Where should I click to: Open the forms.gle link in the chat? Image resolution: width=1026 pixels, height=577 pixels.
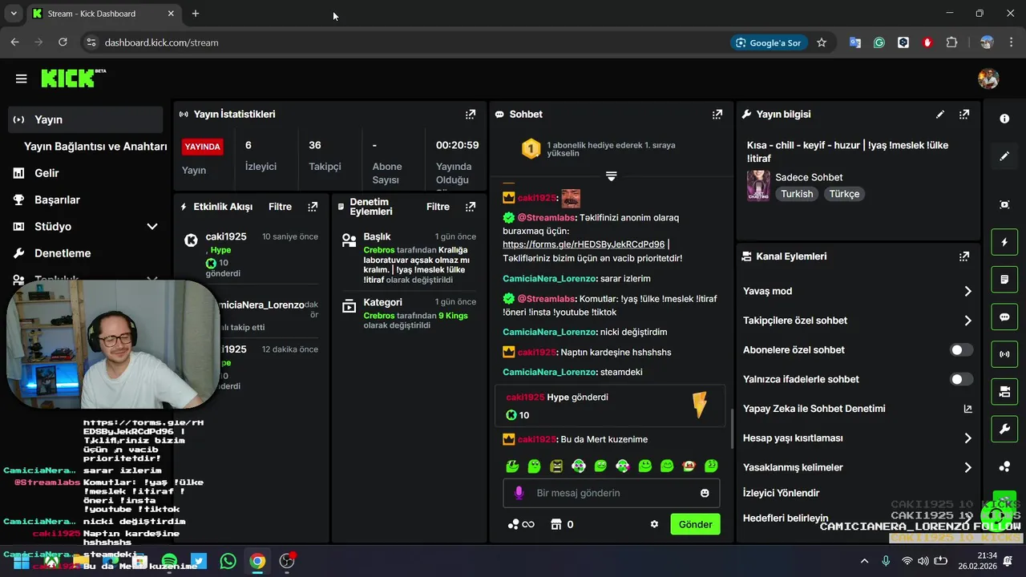coord(584,244)
